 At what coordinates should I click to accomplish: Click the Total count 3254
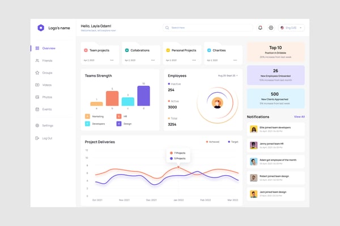[172, 124]
